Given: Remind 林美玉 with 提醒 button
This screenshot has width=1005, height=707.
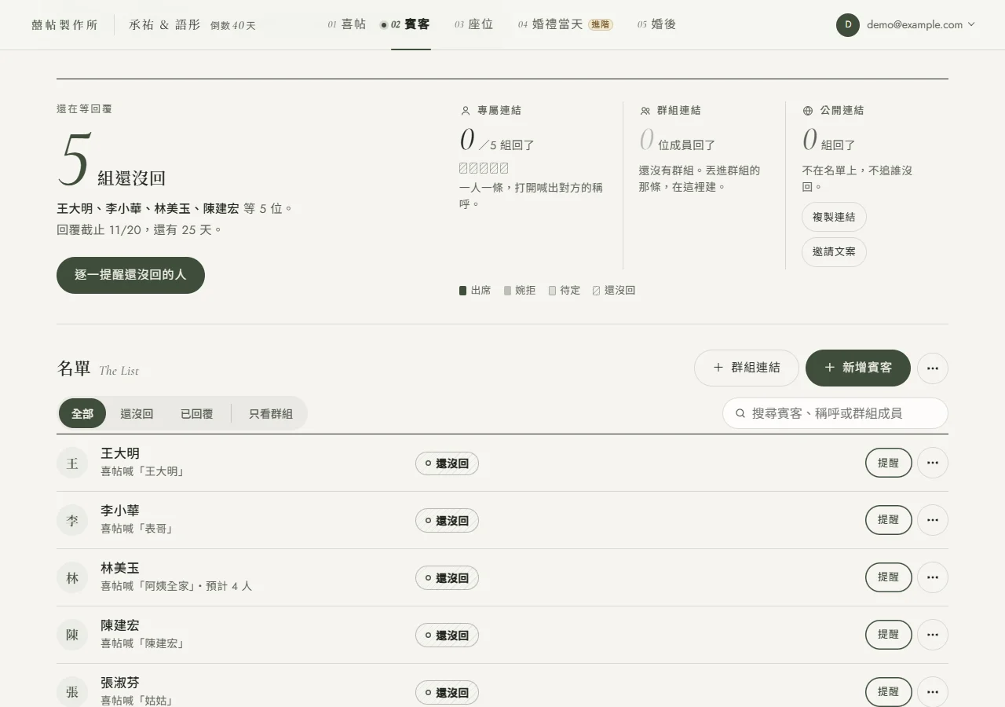Looking at the screenshot, I should (889, 577).
